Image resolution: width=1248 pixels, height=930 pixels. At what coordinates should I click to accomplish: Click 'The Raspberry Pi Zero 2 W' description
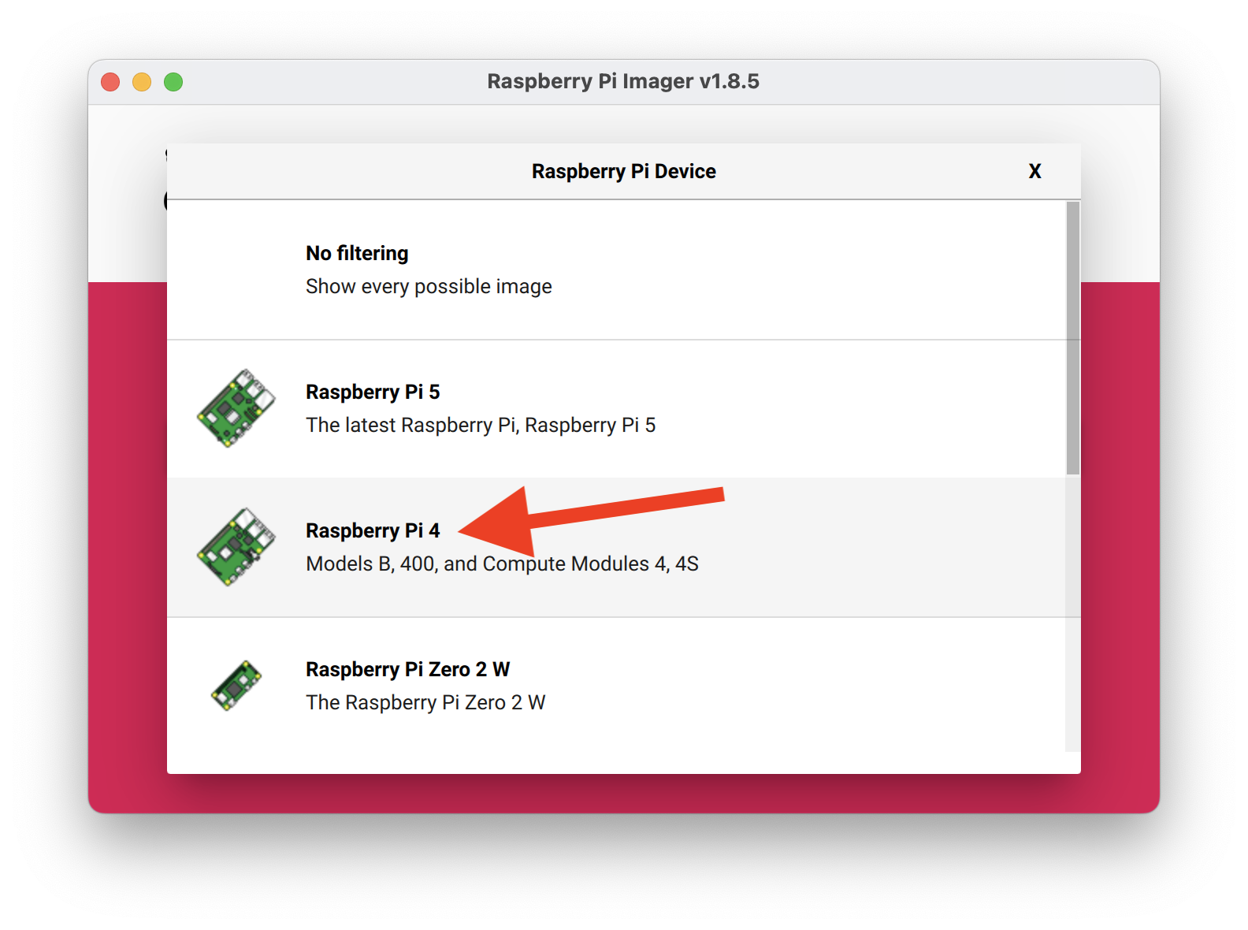coord(425,702)
